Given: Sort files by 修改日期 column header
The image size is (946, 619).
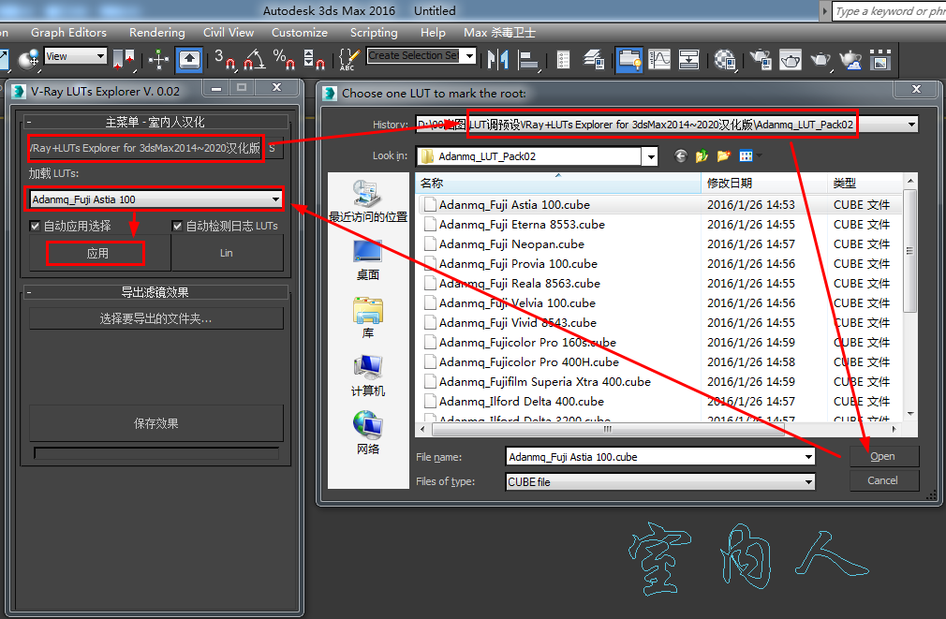Looking at the screenshot, I should point(763,183).
